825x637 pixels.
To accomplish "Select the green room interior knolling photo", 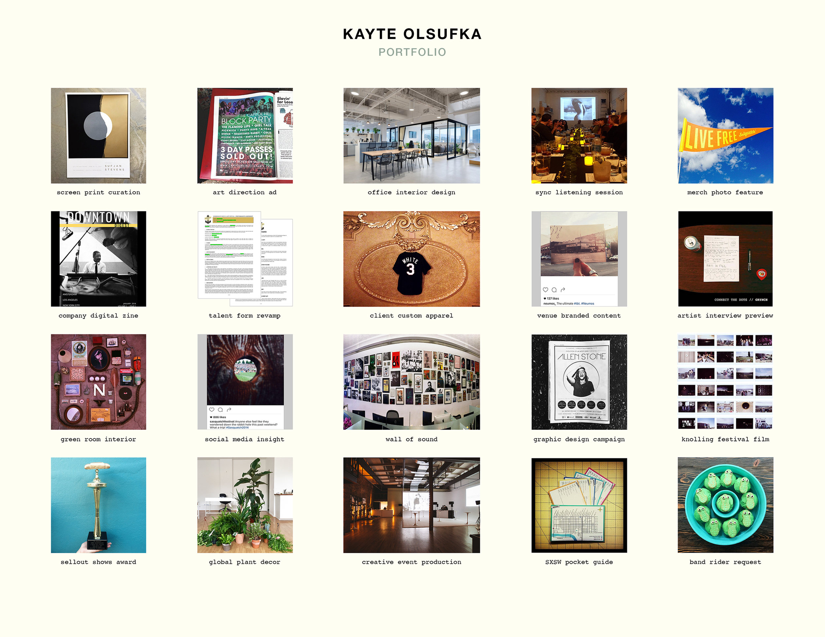I will click(98, 381).
